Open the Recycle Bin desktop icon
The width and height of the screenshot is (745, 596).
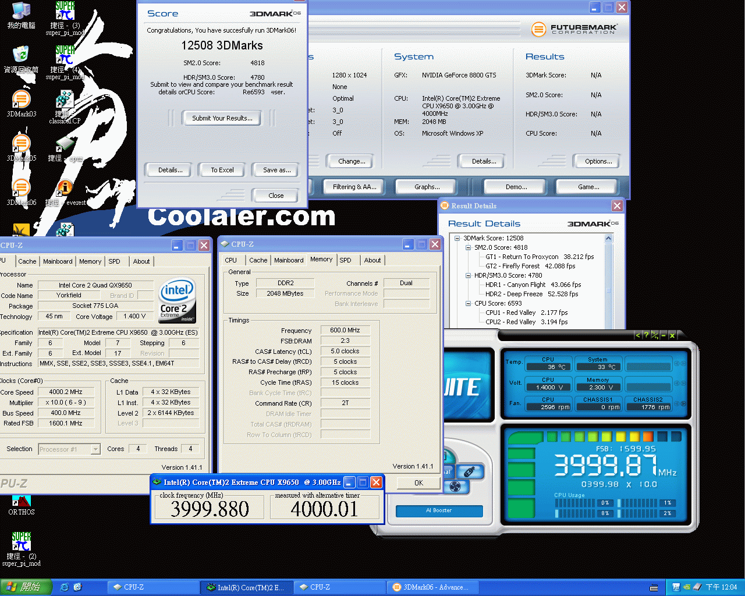(21, 59)
